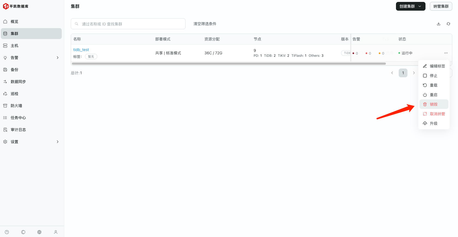Click the audit icon beside 审计日志

tap(5, 130)
